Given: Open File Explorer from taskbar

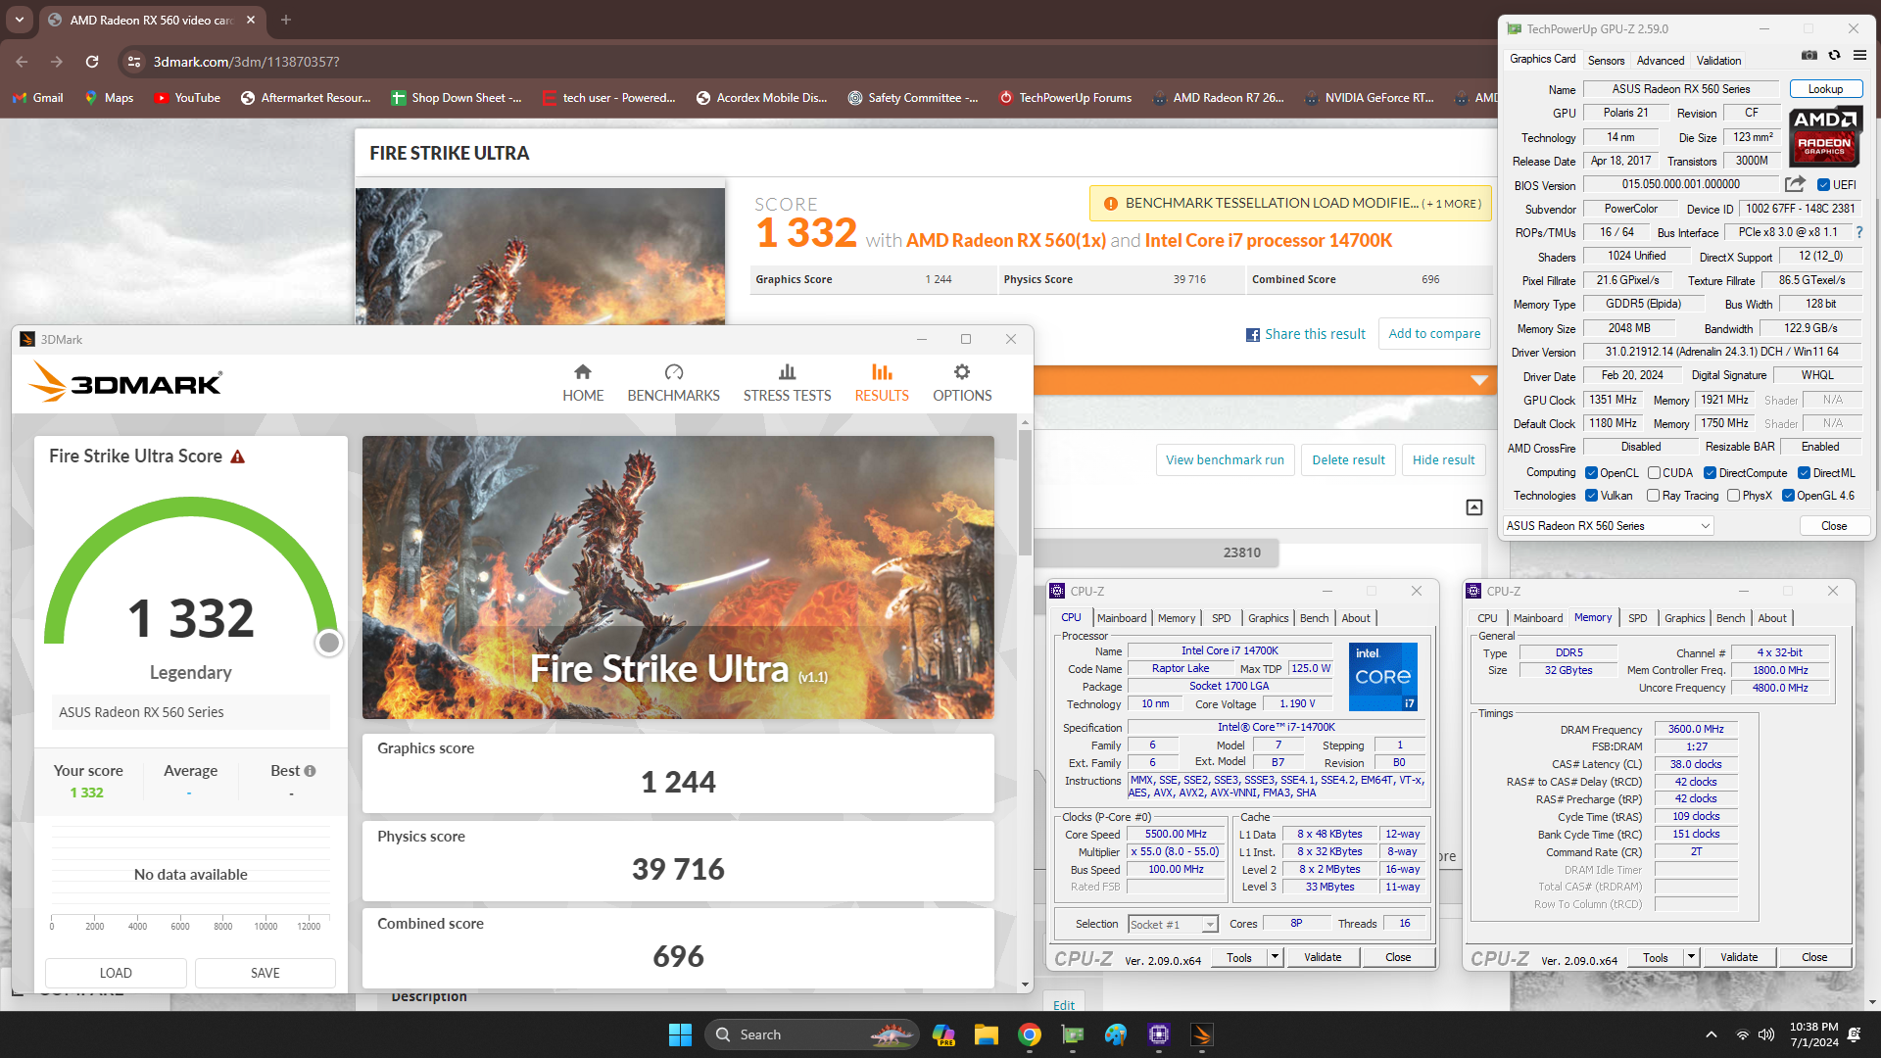Looking at the screenshot, I should click(987, 1034).
